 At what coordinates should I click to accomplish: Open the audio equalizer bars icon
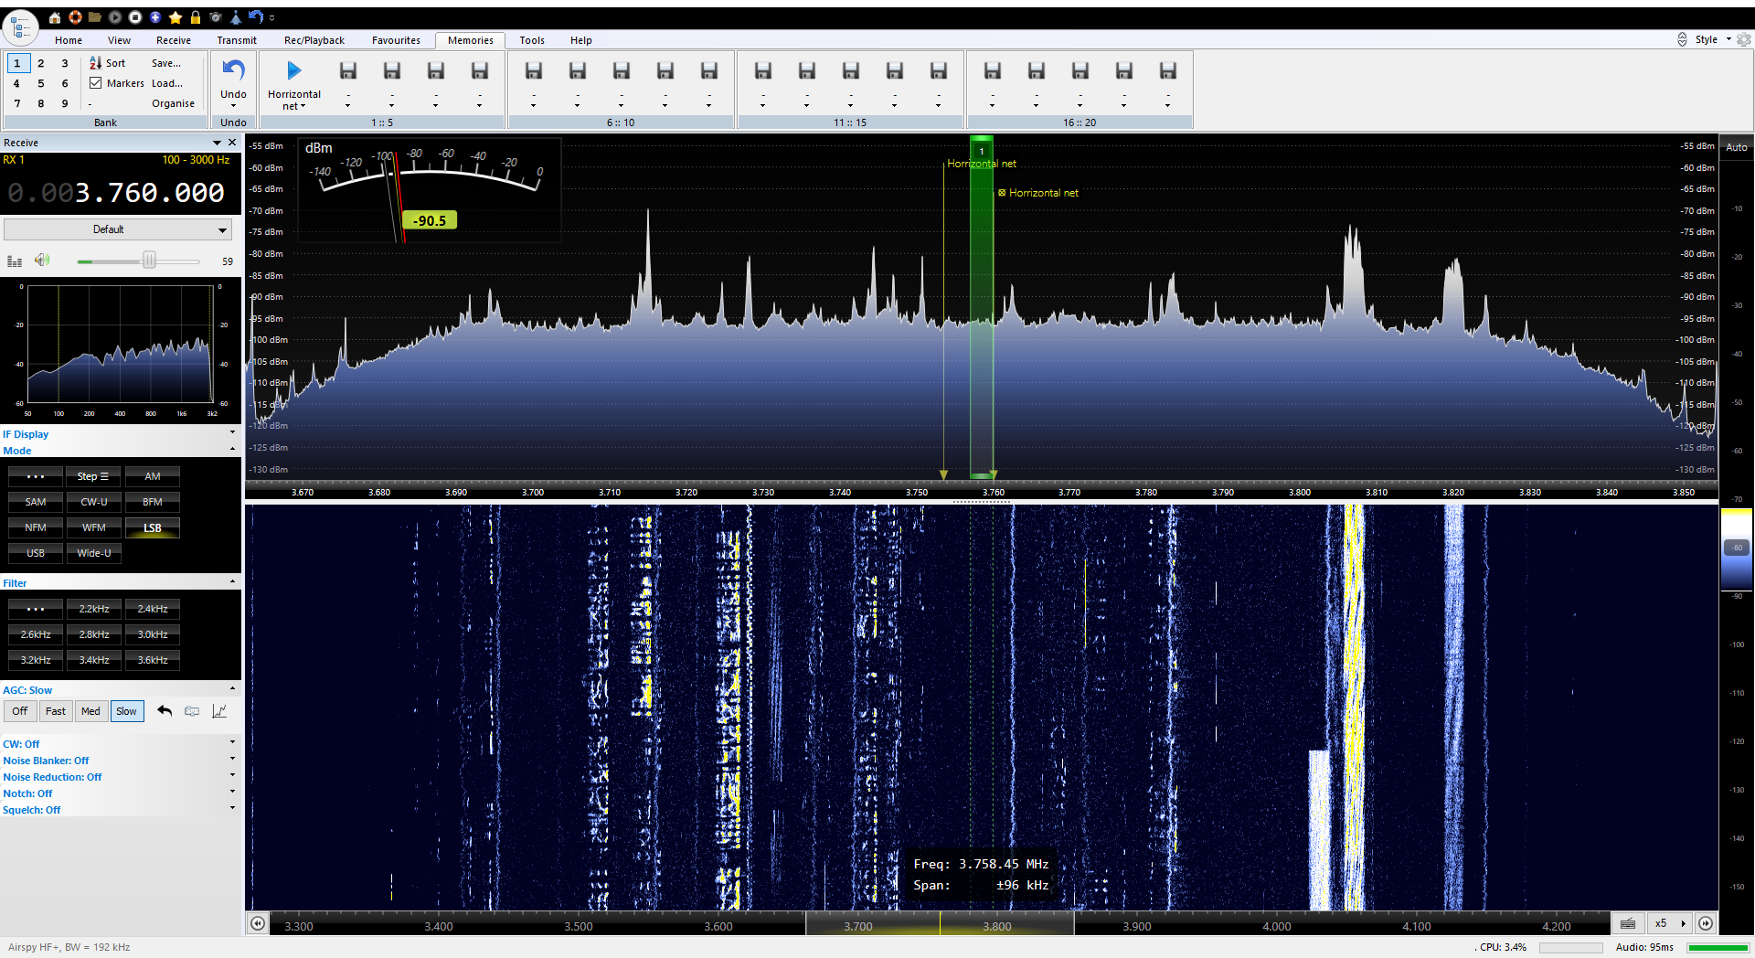coord(15,261)
